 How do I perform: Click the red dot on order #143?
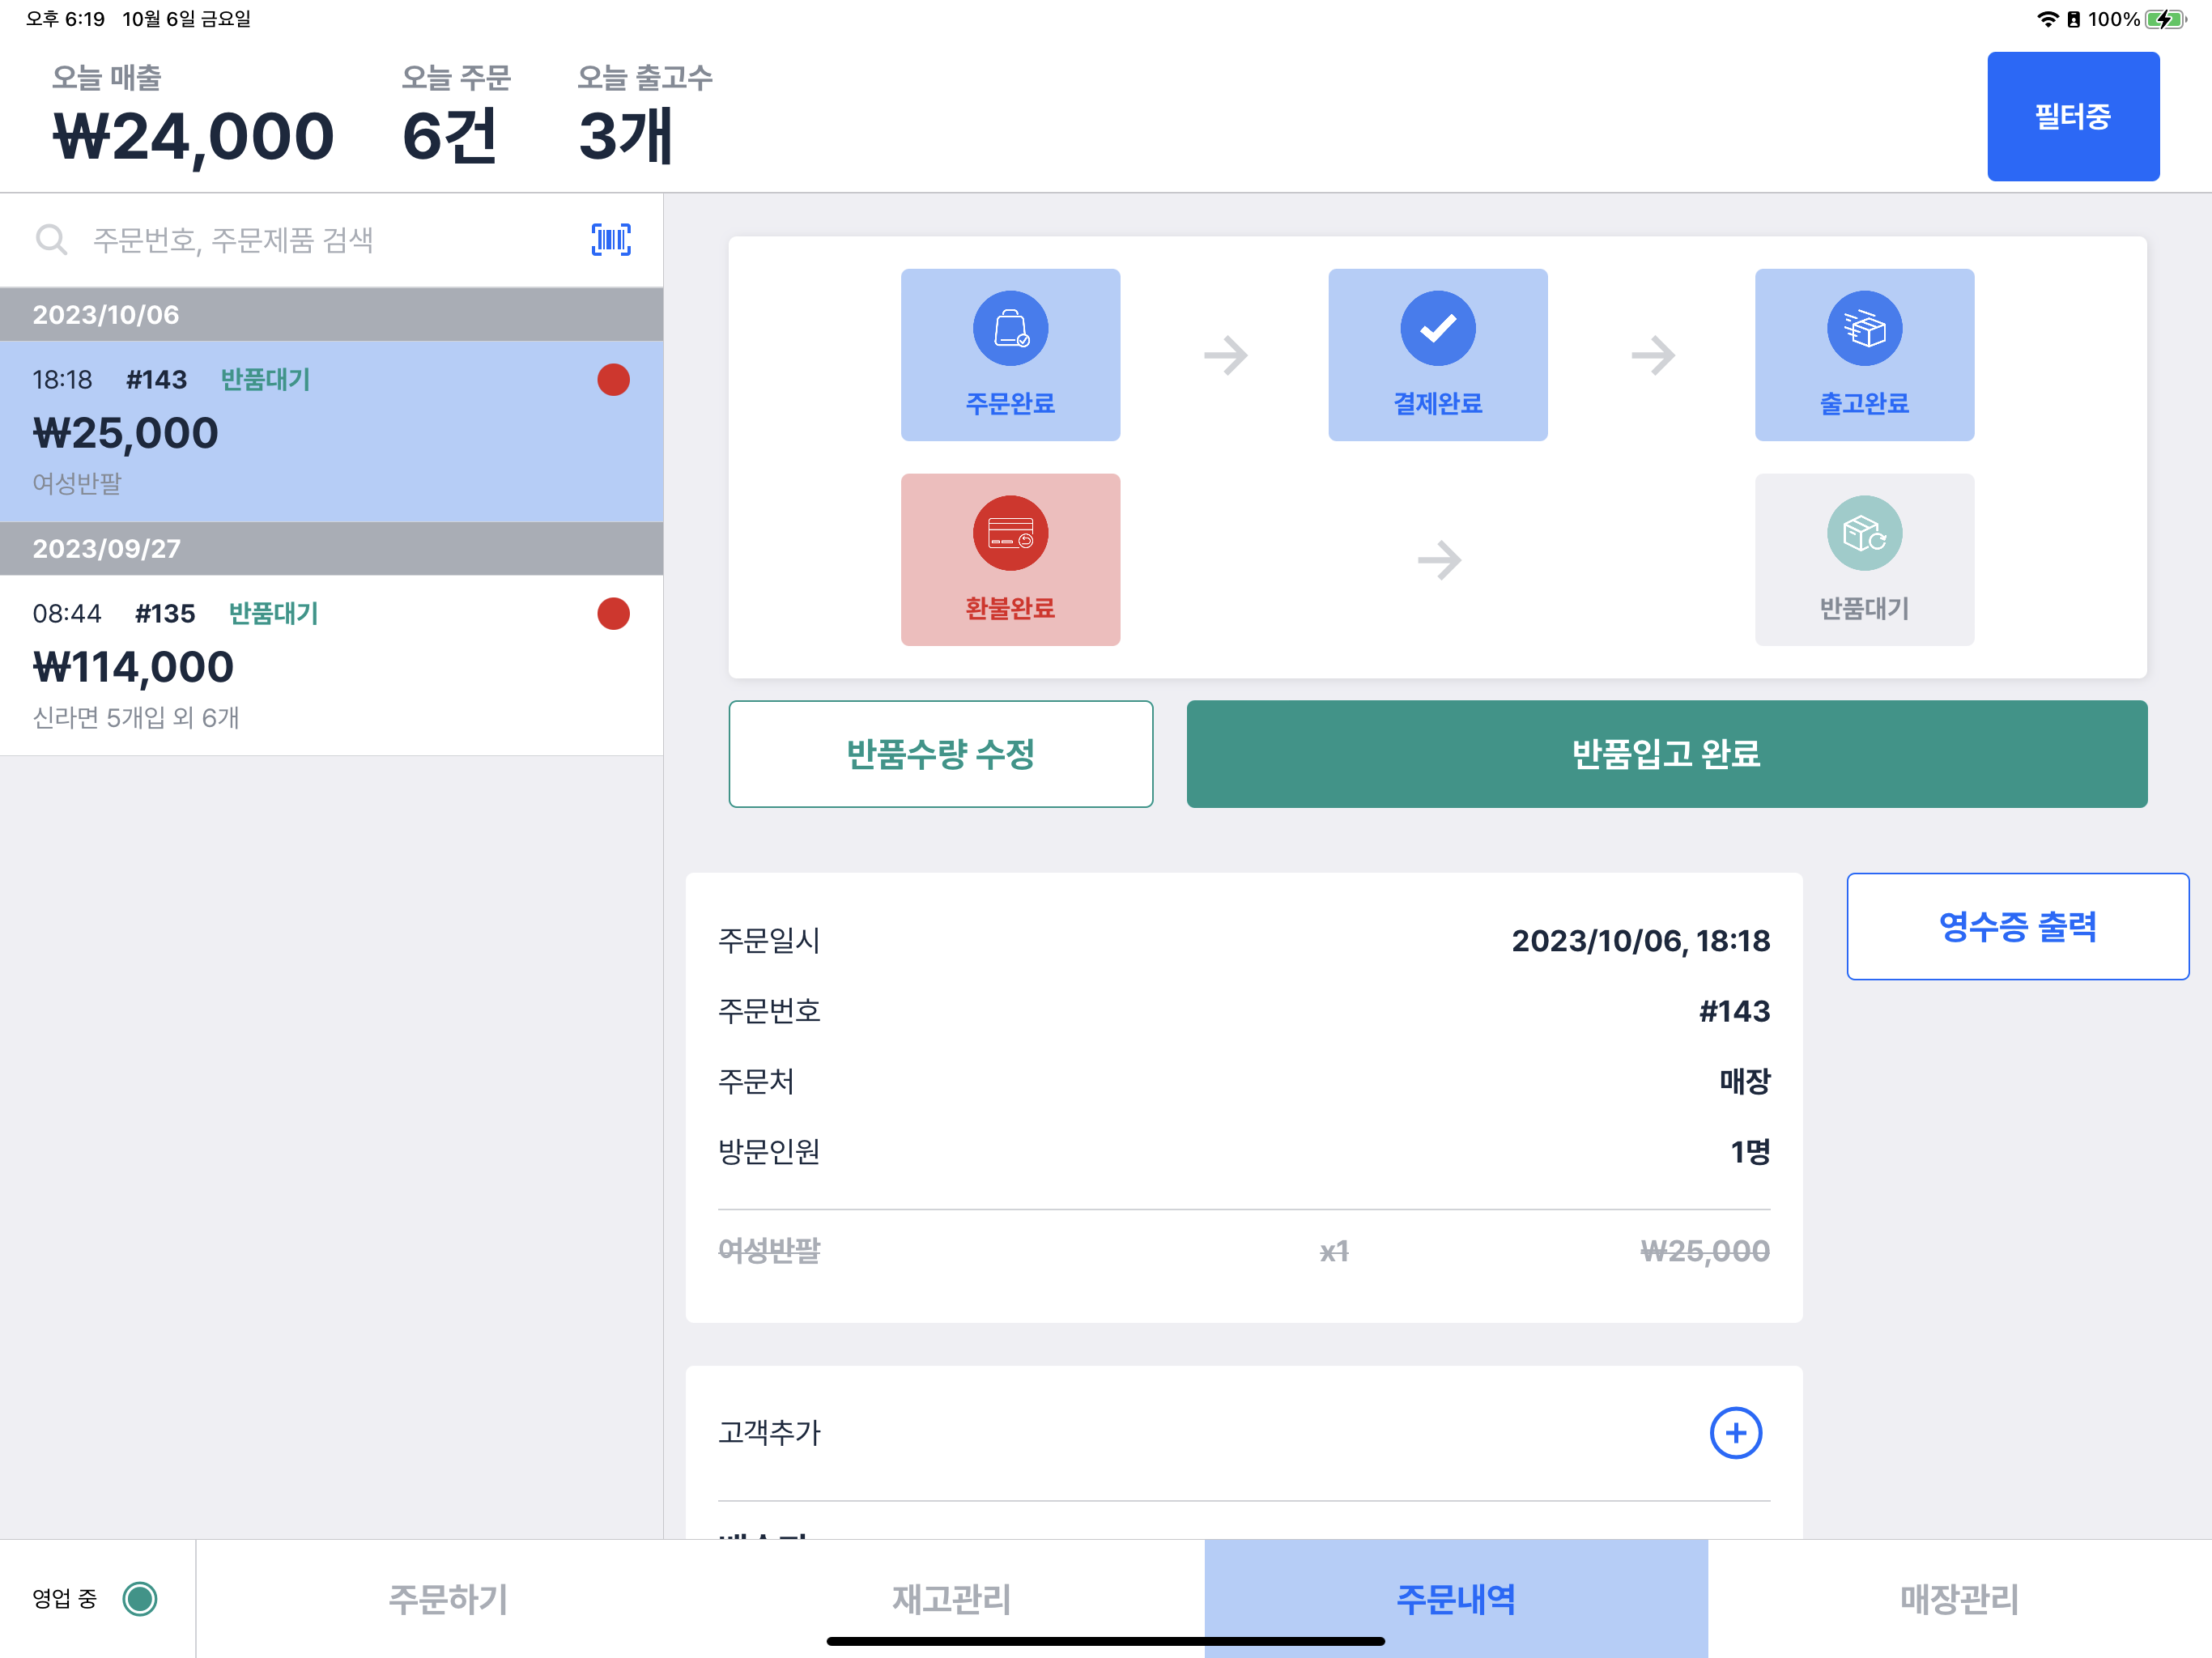click(613, 380)
